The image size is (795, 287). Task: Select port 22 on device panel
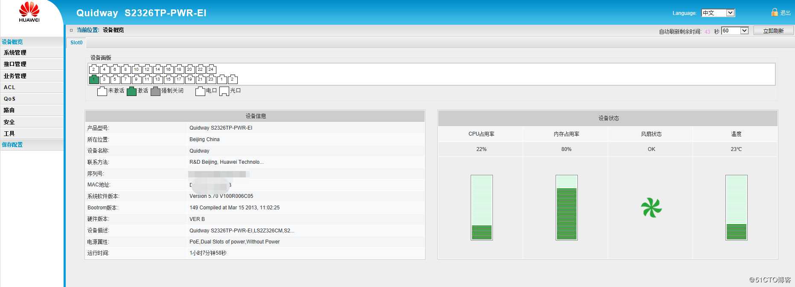click(x=201, y=69)
